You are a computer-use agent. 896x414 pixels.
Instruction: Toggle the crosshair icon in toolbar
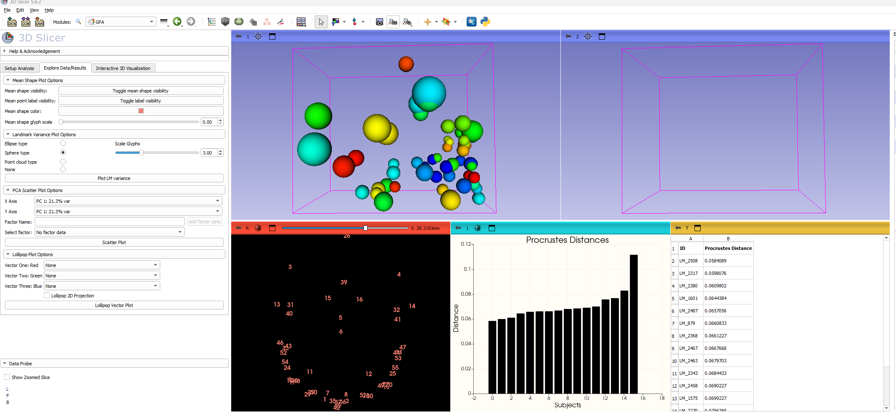pyautogui.click(x=427, y=22)
